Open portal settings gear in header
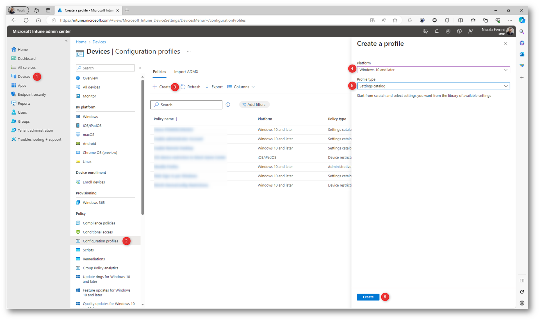540x321 pixels. tap(448, 31)
